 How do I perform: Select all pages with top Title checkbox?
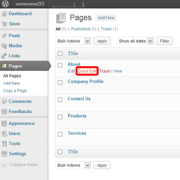click(60, 54)
